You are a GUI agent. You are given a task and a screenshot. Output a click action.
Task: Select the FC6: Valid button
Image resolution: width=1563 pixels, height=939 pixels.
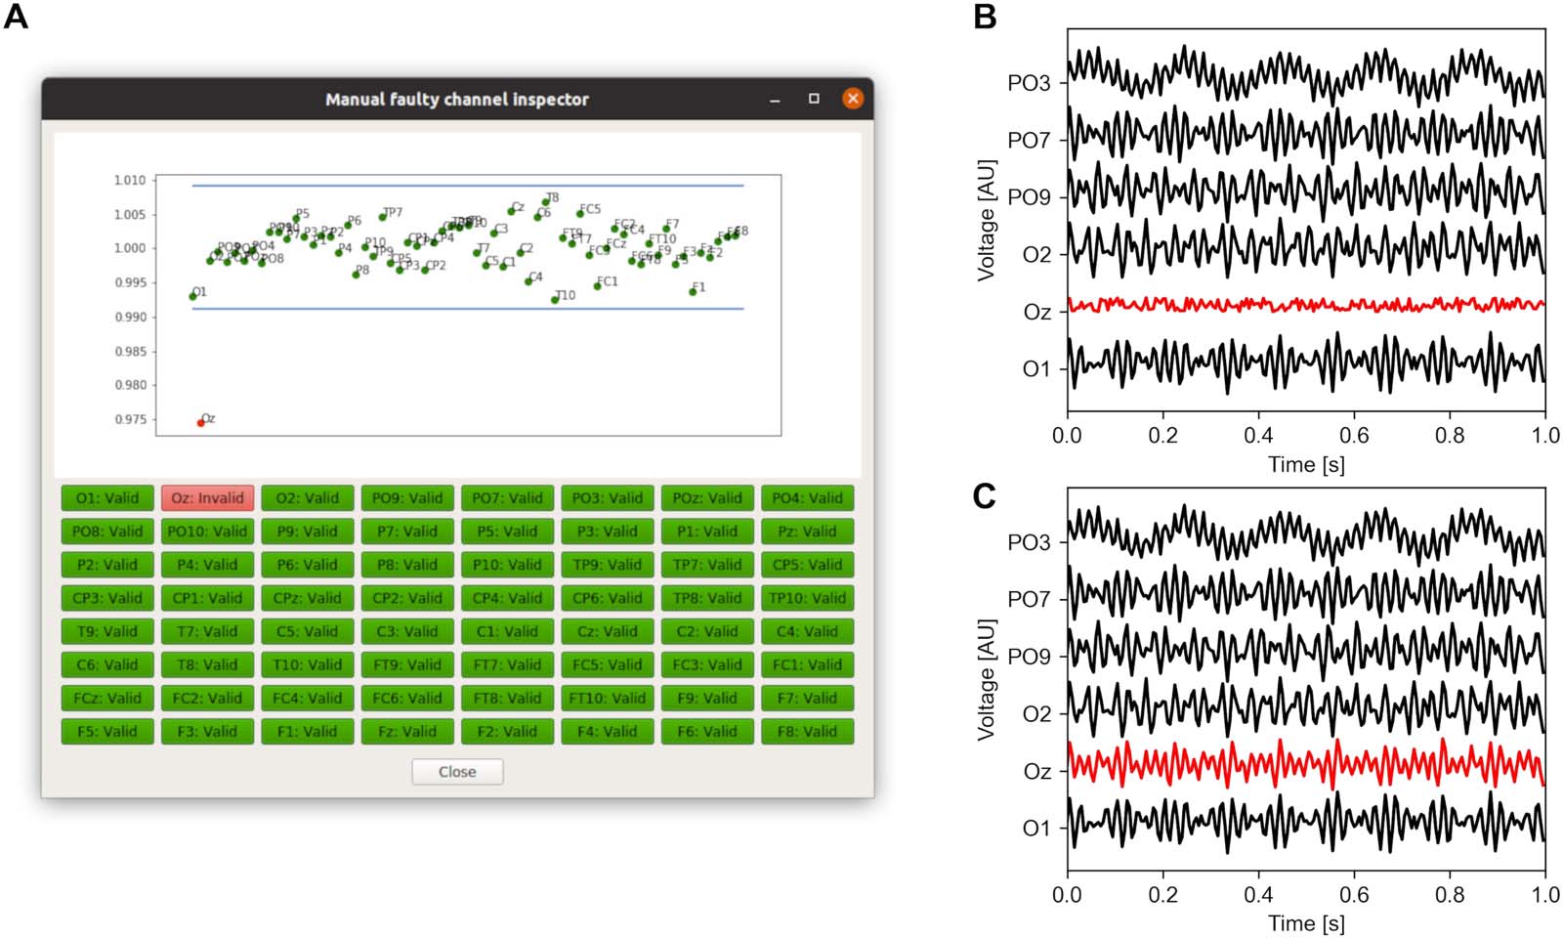(x=407, y=698)
